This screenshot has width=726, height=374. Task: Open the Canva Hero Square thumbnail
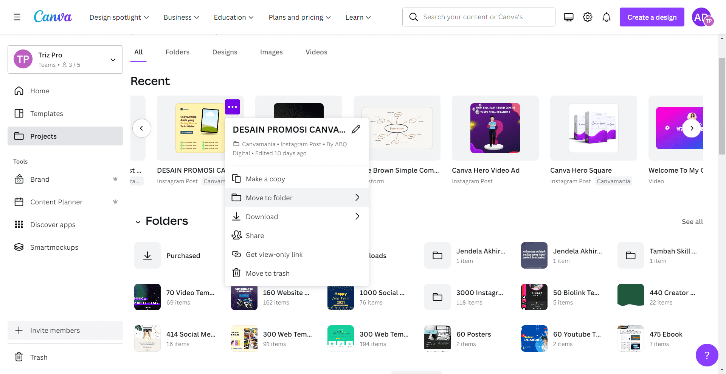point(594,128)
